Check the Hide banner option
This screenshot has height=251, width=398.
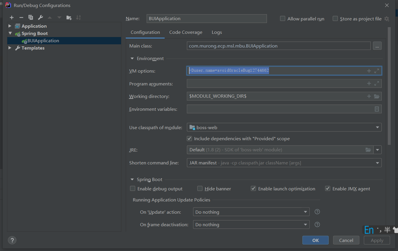200,189
